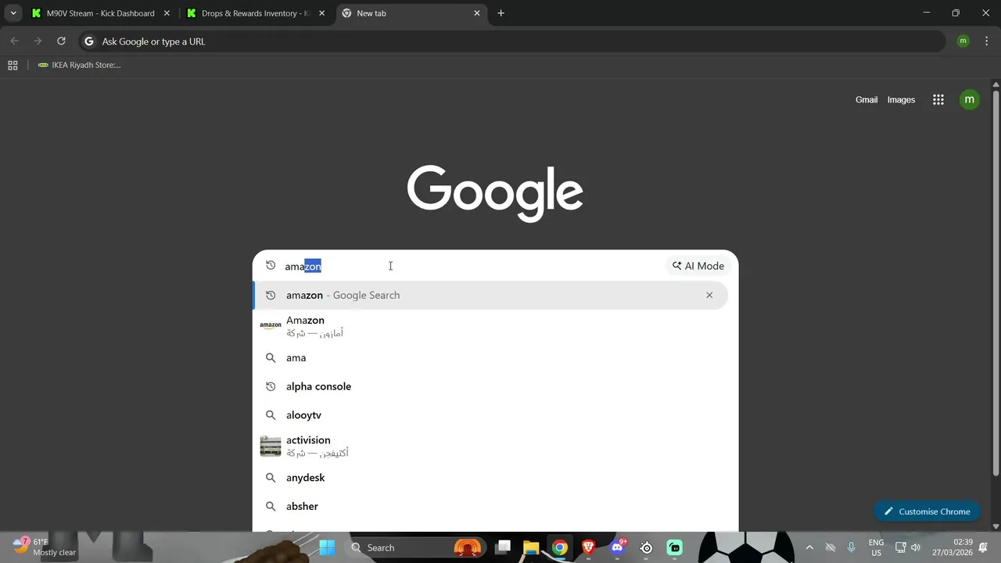Viewport: 1001px width, 563px height.
Task: Open the Google apps grid launcher
Action: coord(938,100)
